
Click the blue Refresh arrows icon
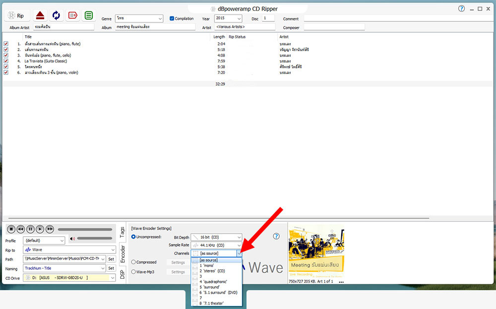click(56, 15)
